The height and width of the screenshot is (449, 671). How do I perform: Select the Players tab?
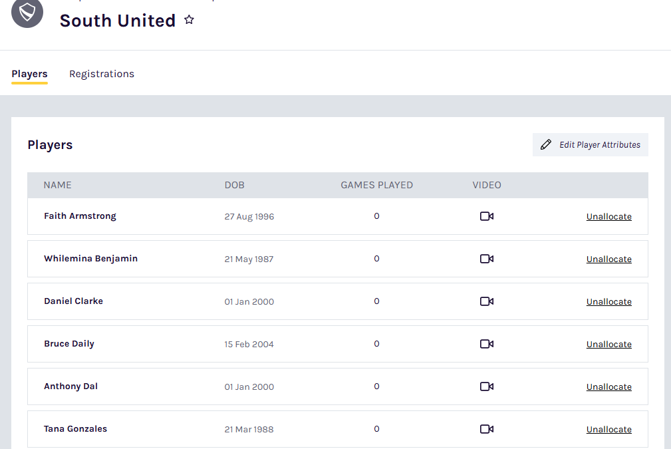(29, 74)
